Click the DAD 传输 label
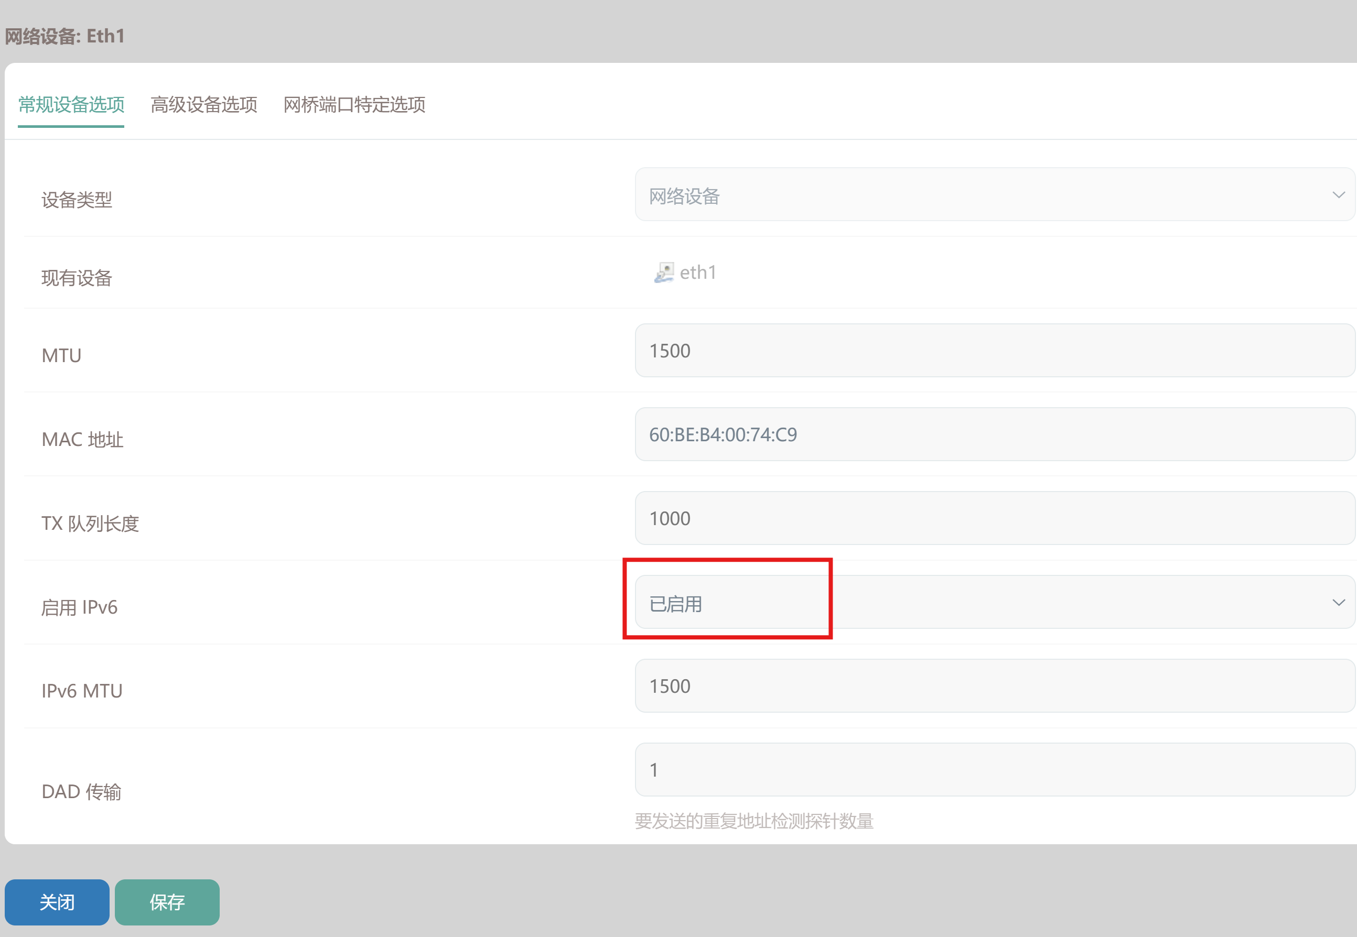 [x=81, y=791]
